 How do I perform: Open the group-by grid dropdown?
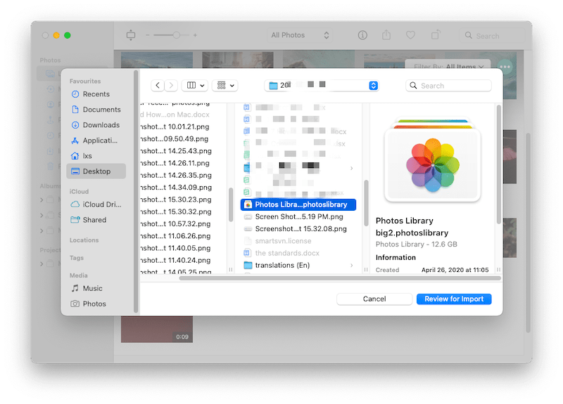pyautogui.click(x=225, y=85)
